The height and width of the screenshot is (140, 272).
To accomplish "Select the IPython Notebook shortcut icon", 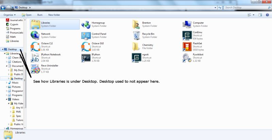I will (35, 58).
